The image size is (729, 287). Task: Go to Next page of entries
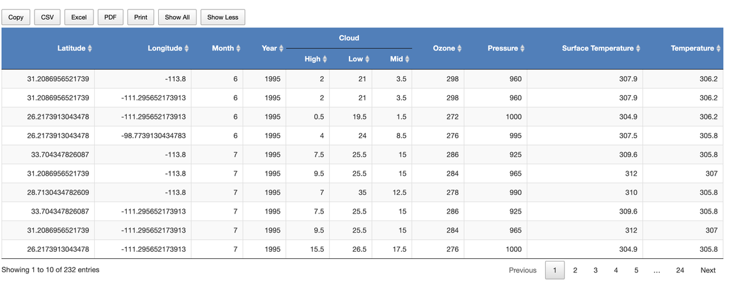(708, 270)
